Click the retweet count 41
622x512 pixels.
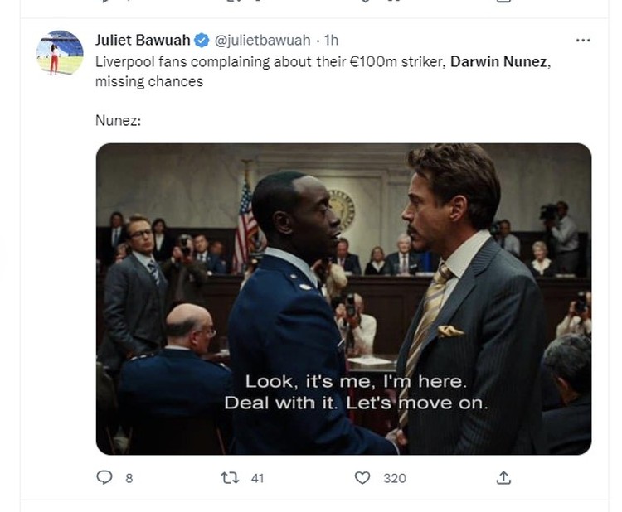[257, 478]
